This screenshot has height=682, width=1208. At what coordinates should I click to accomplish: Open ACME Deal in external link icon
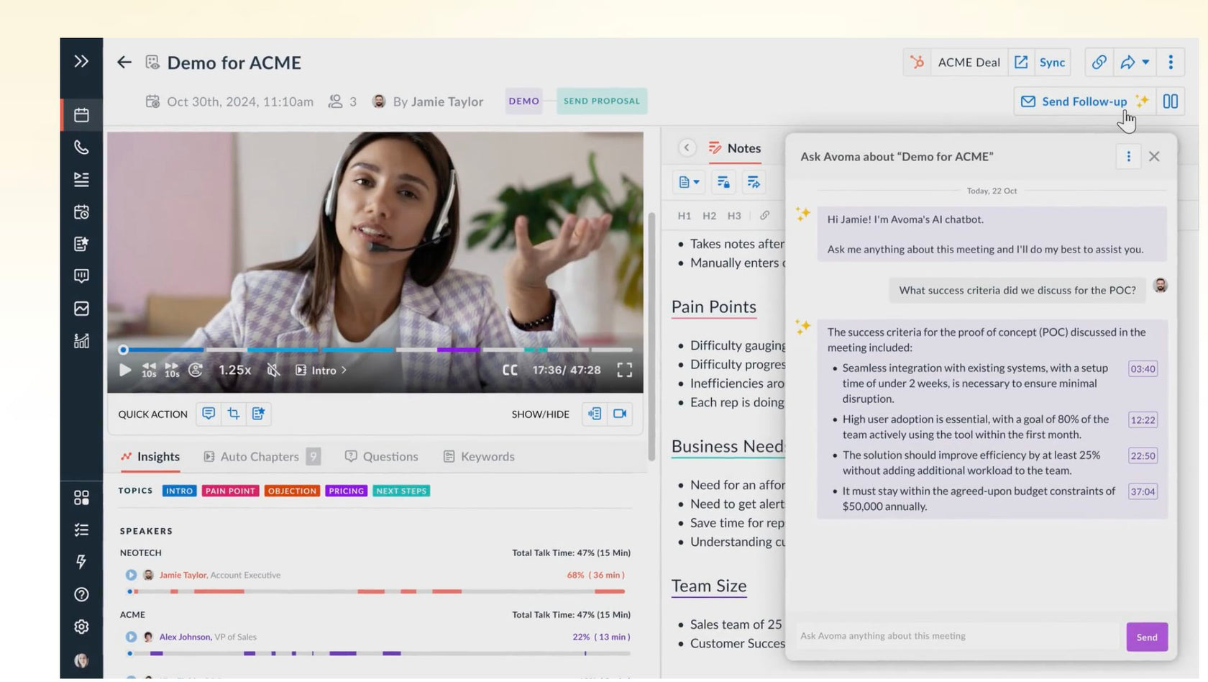tap(1020, 63)
